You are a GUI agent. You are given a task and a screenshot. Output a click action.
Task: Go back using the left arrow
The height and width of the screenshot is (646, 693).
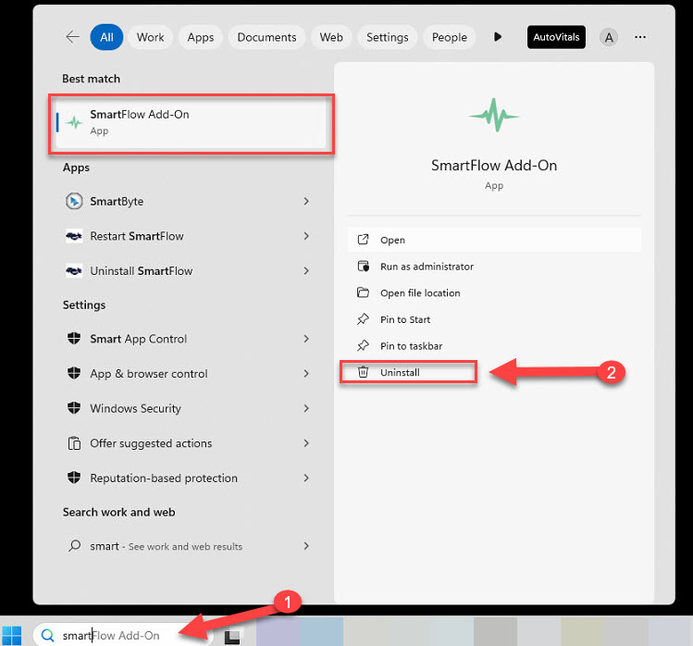click(x=72, y=37)
